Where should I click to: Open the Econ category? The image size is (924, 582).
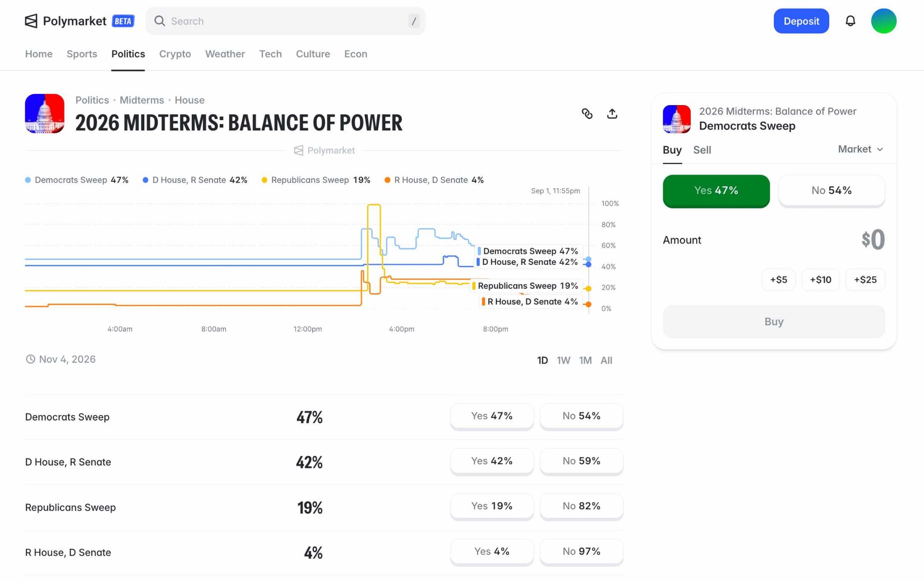(356, 54)
